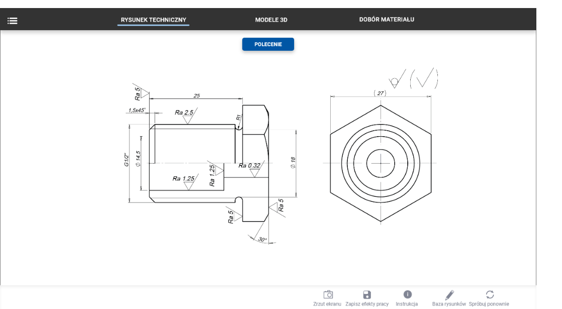Screen dimensions: 562x309
Task: Select the Ra 0.32 roughness annotation
Action: [250, 165]
